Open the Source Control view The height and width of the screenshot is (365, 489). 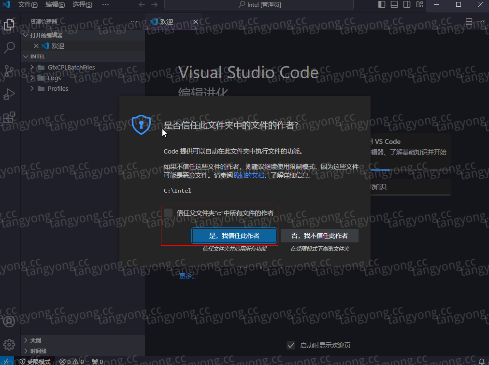pyautogui.click(x=9, y=71)
